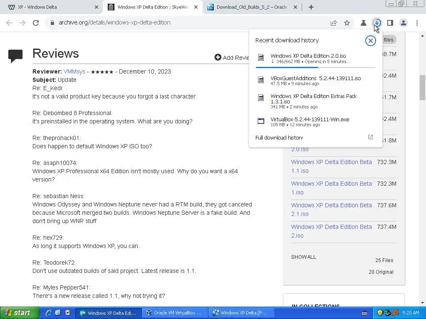Close the XP - Windows Delta tab
This screenshot has height=319, width=426.
click(x=97, y=7)
